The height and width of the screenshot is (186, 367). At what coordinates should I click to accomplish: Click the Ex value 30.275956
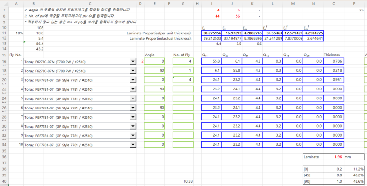tap(212, 33)
